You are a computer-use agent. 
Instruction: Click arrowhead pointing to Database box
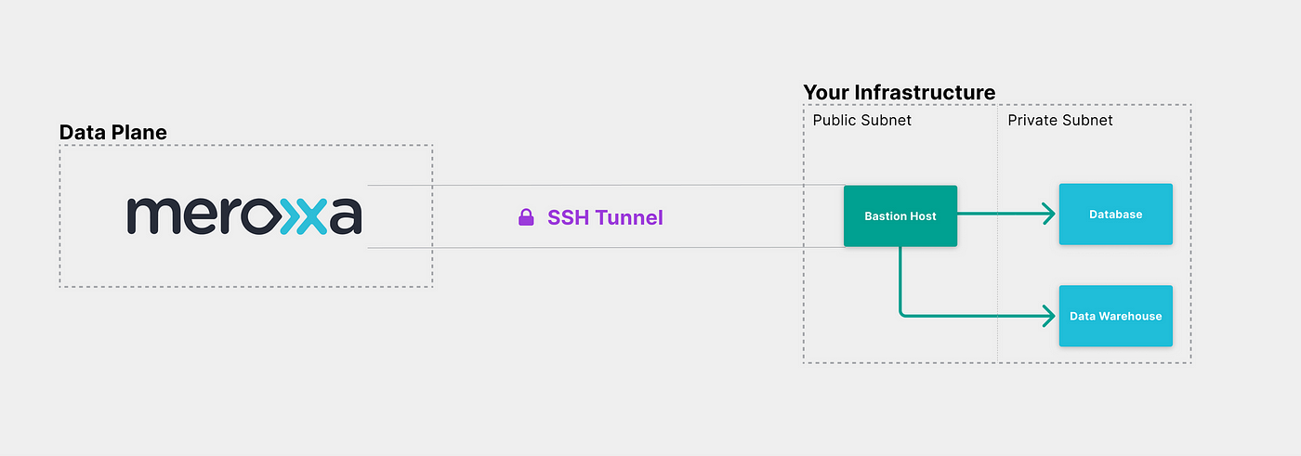1048,215
